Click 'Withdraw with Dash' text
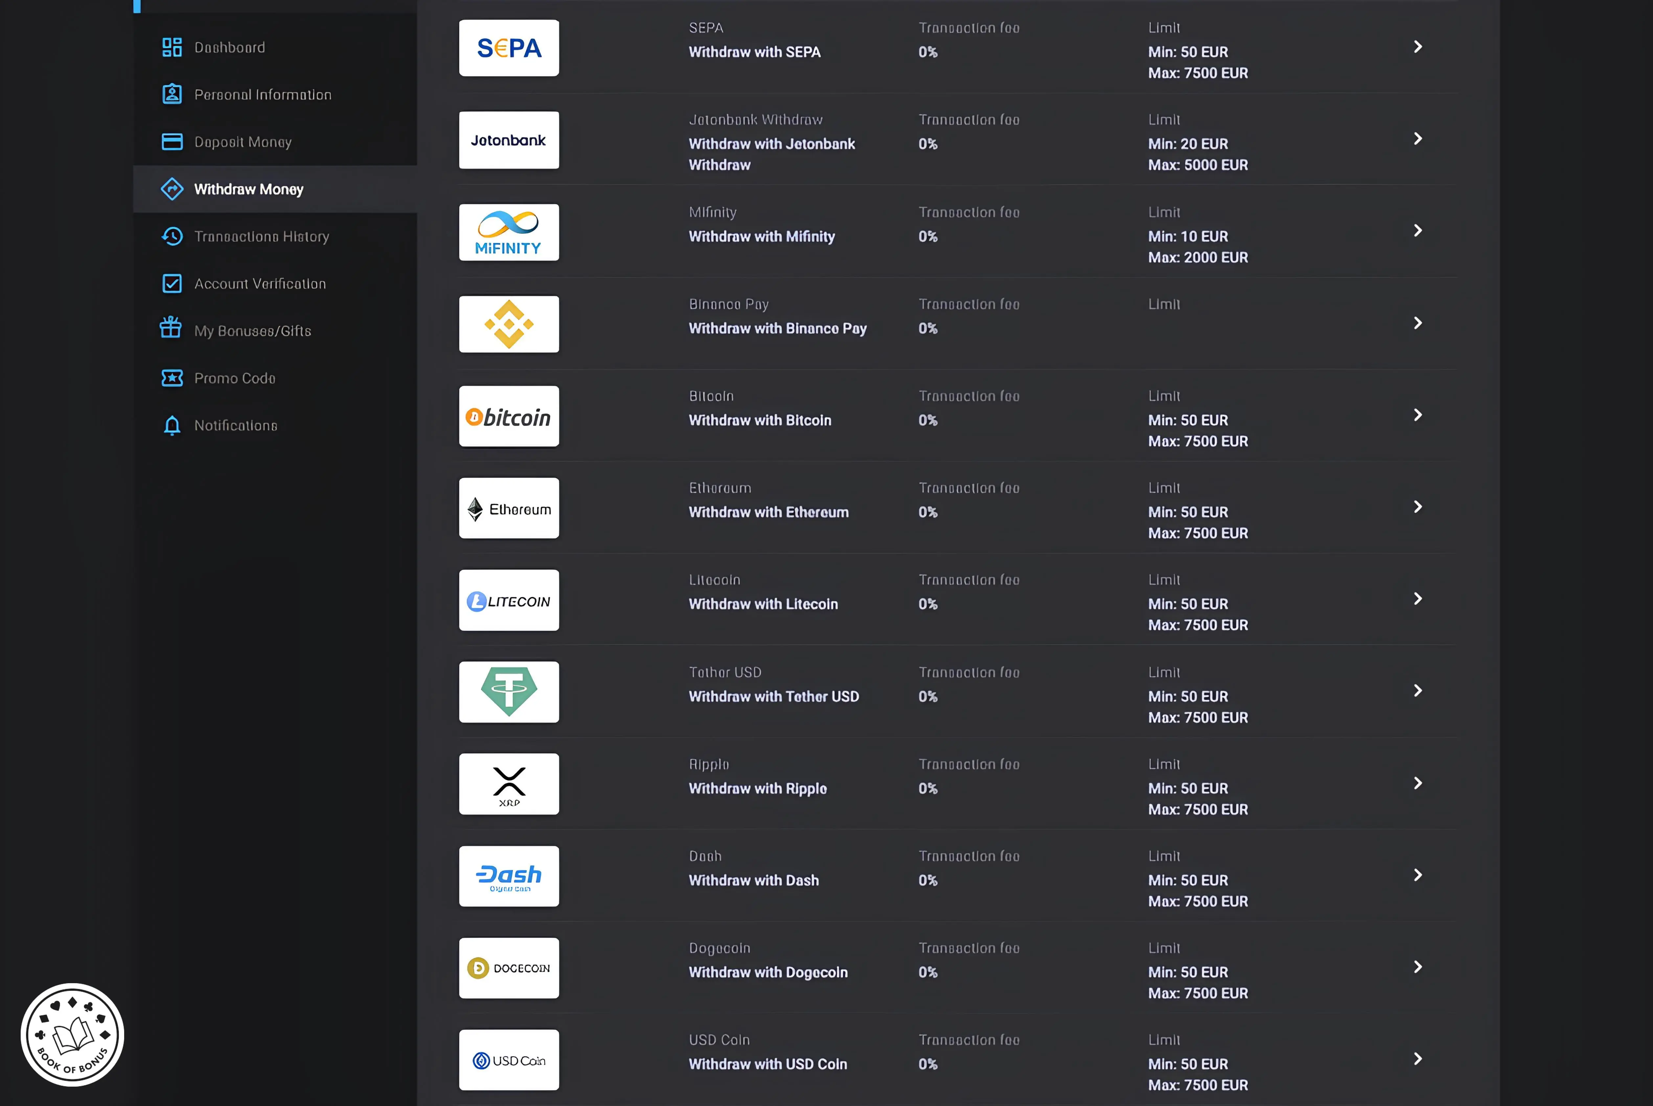 754,880
